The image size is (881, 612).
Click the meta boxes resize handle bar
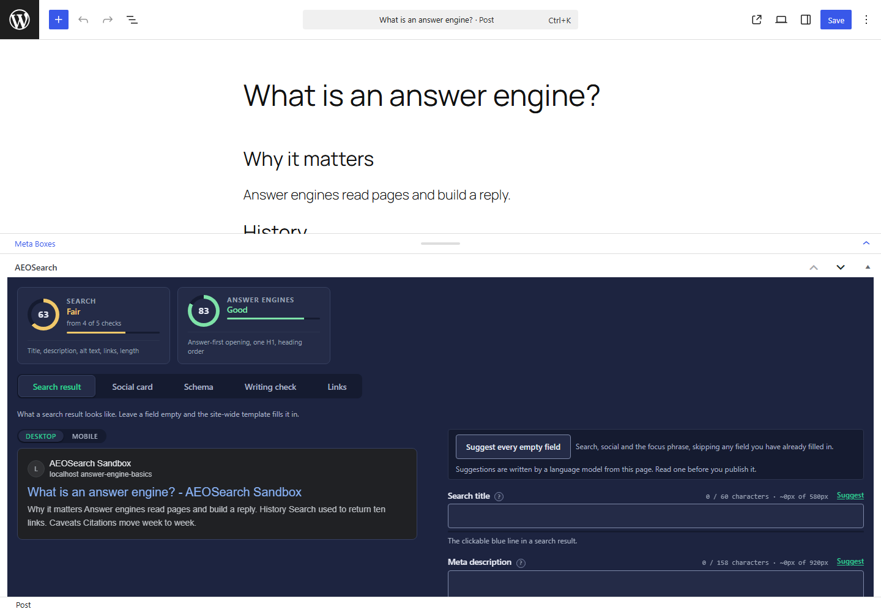pos(441,244)
